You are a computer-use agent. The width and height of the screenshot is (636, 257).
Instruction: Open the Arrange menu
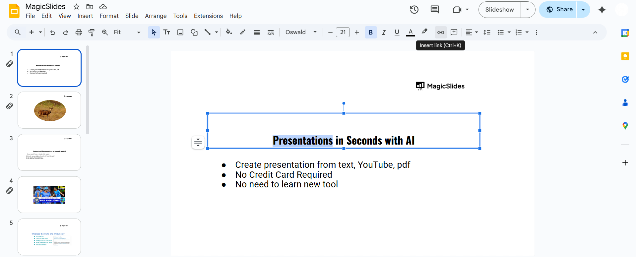pos(156,16)
